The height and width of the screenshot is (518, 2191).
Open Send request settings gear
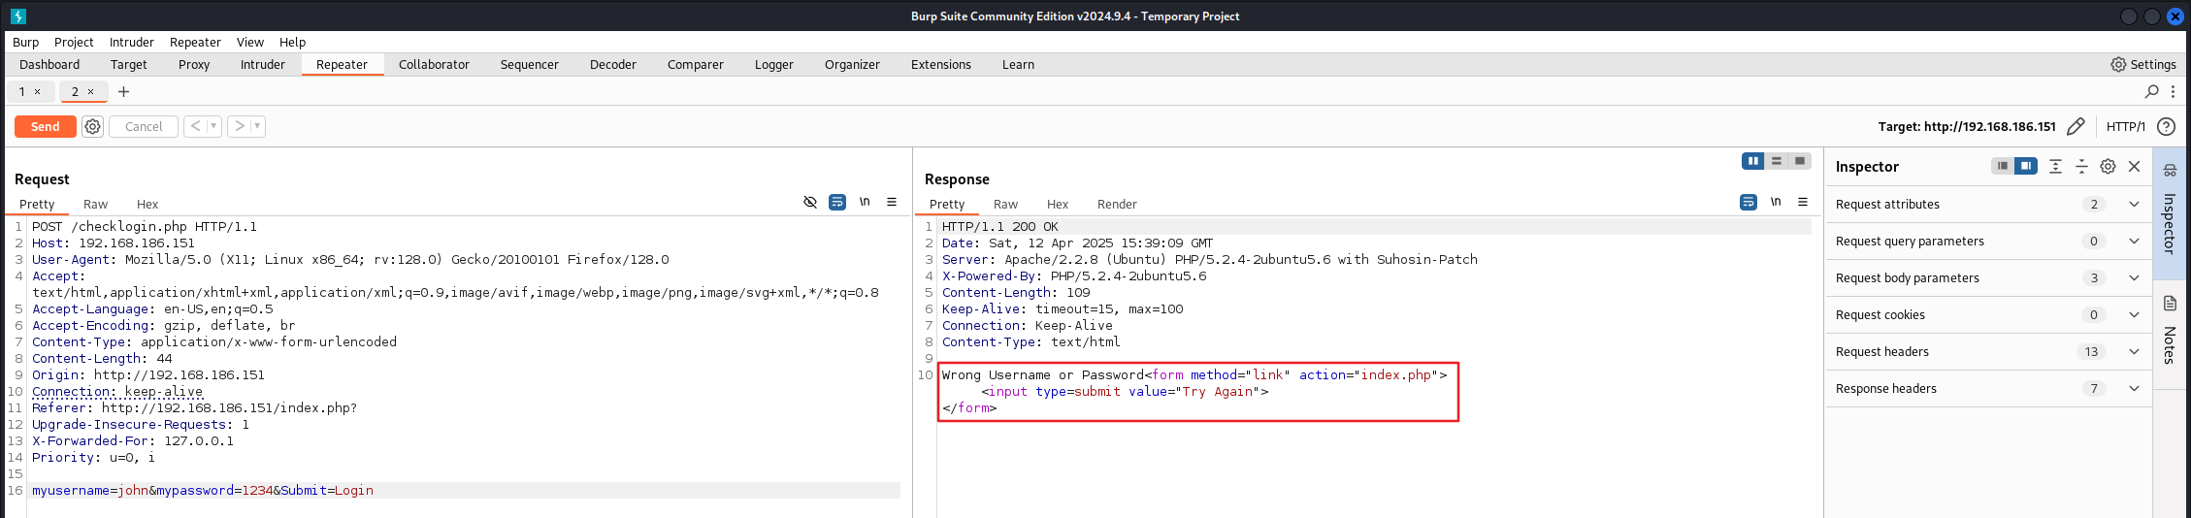point(92,126)
